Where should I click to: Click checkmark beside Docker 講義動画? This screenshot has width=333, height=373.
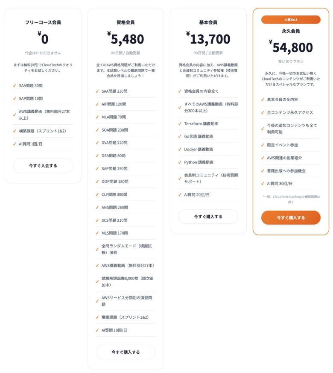180,149
